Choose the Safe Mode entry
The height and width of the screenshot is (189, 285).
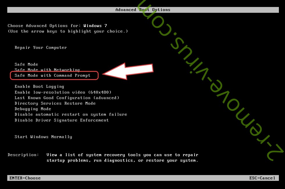point(26,64)
